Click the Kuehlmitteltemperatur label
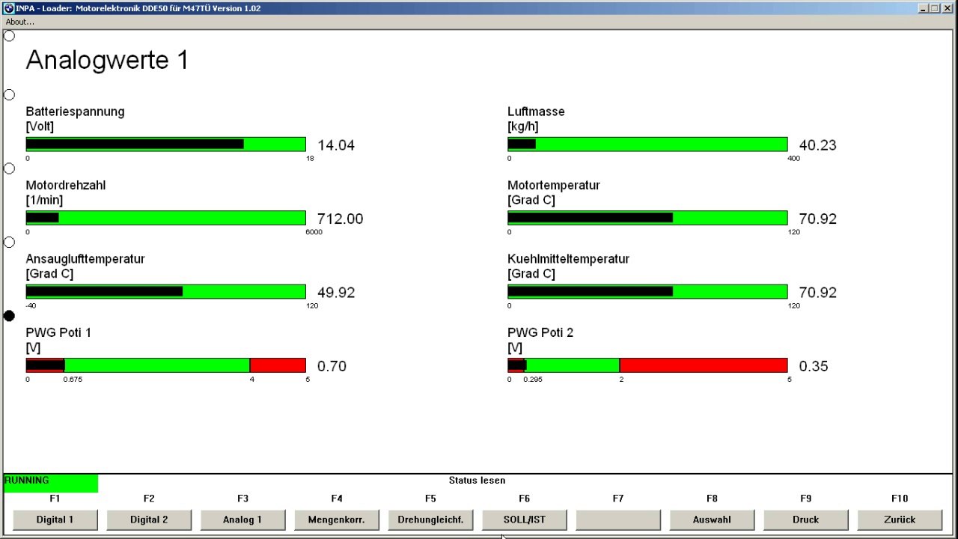Viewport: 958px width, 539px height. coord(568,259)
